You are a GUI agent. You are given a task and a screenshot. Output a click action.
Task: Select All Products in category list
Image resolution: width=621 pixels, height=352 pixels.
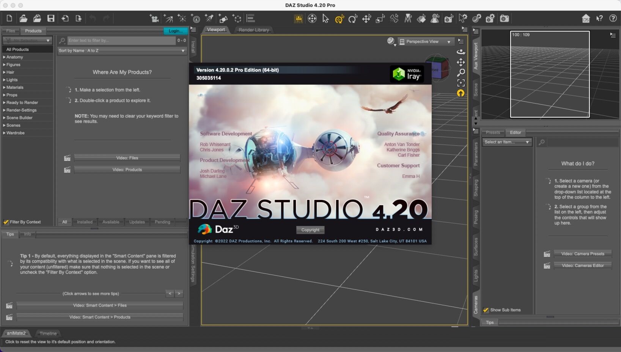[x=27, y=49]
